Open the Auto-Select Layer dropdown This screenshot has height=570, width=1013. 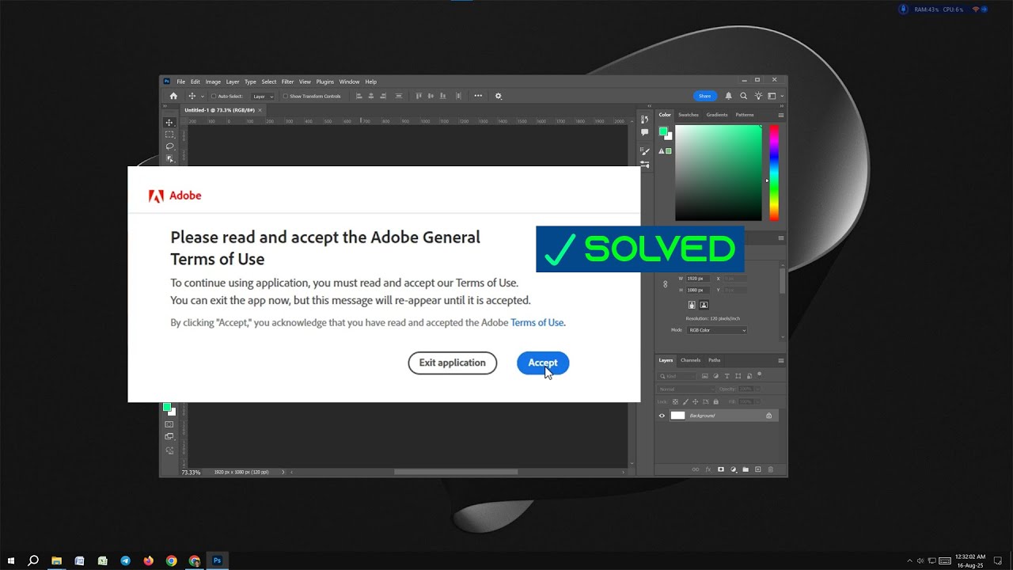(x=263, y=96)
